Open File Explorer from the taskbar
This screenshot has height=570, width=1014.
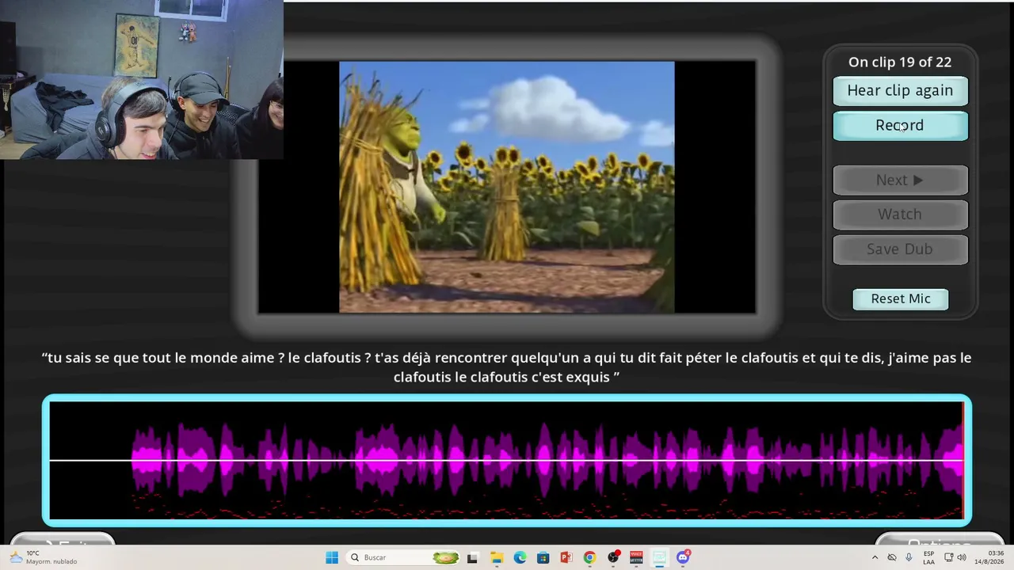pos(497,557)
